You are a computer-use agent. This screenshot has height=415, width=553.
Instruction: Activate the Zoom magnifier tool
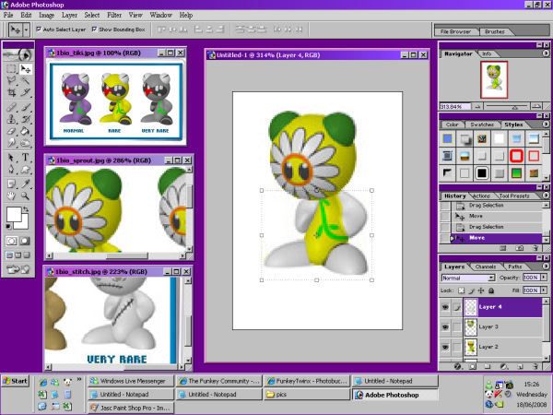[x=25, y=196]
